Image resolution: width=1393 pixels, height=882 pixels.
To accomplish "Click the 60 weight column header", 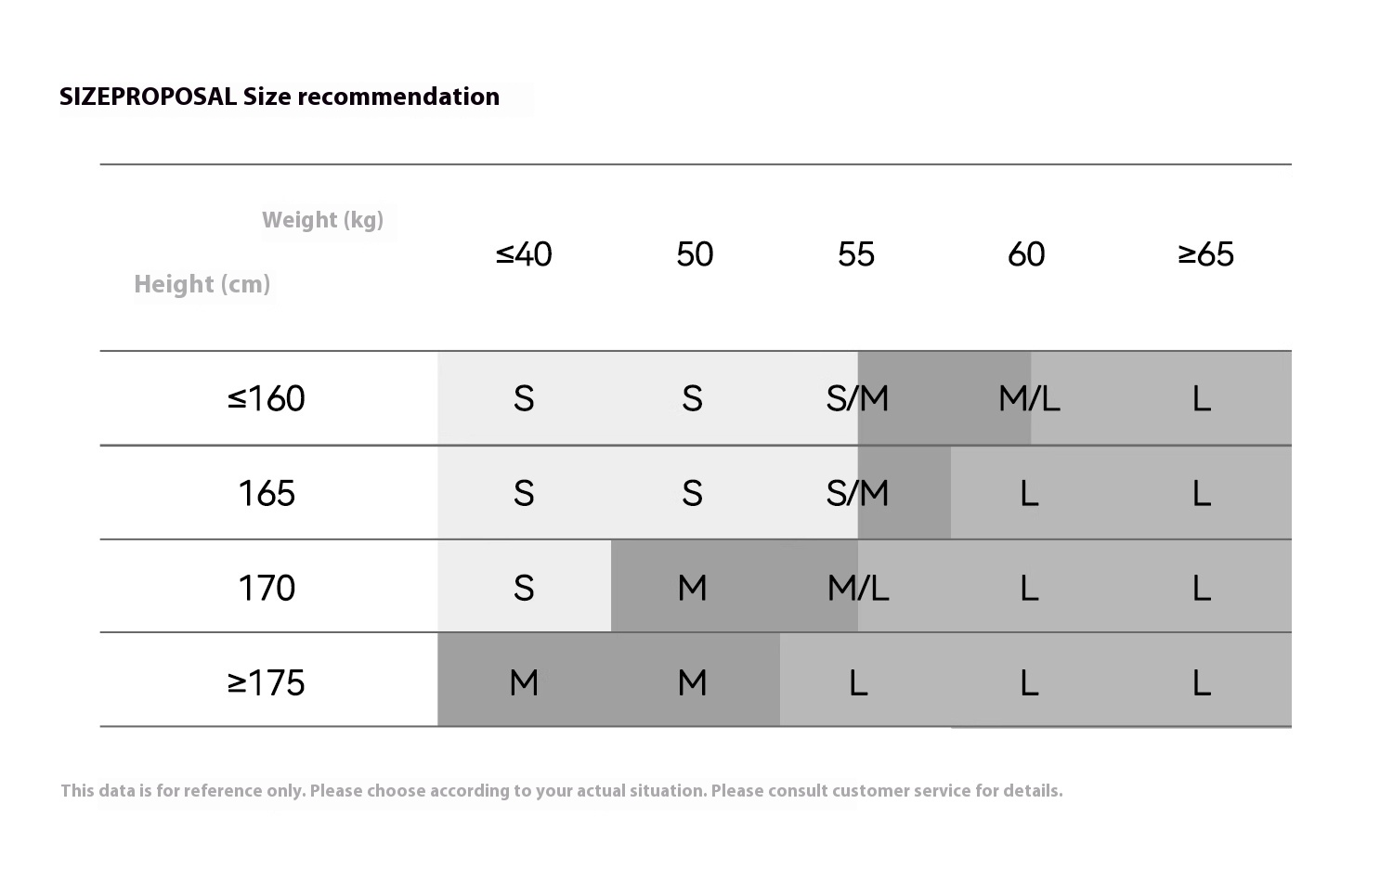I will pos(1026,254).
